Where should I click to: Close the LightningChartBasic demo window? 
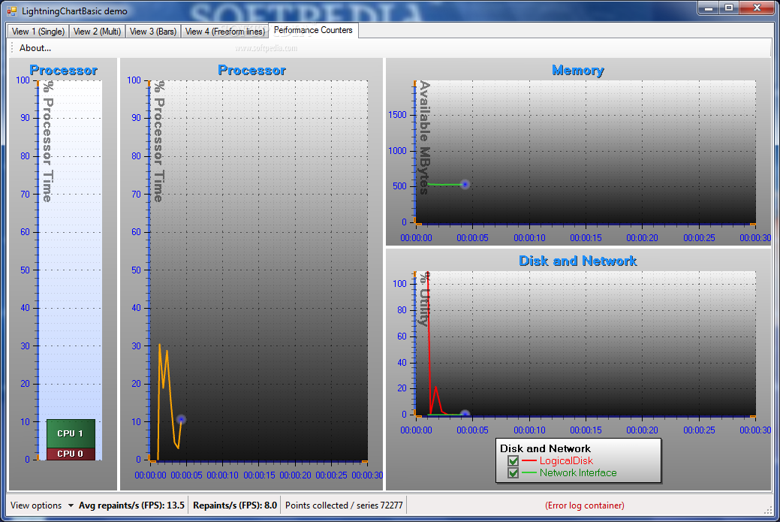(x=757, y=8)
